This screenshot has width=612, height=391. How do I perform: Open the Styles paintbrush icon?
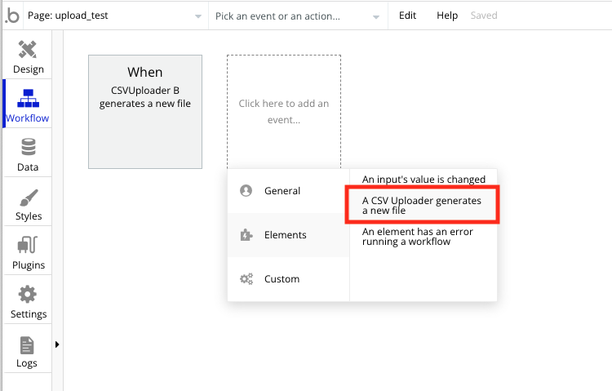[x=29, y=198]
